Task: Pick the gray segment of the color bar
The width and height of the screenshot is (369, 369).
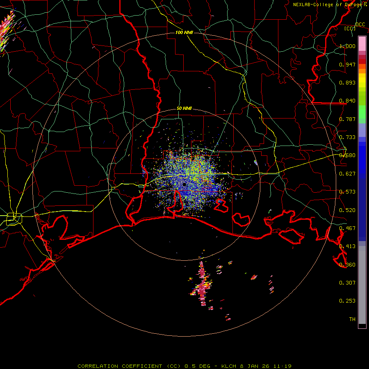Action: (362, 285)
